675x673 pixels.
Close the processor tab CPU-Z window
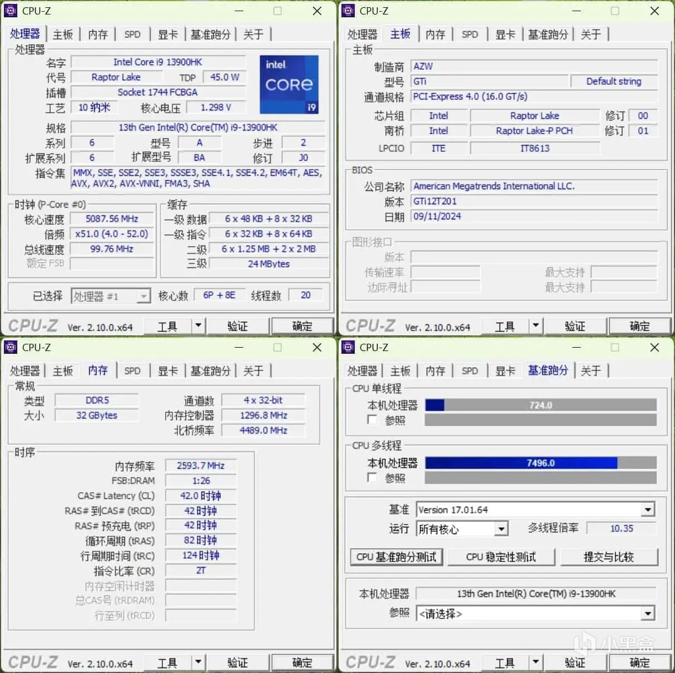(x=317, y=11)
